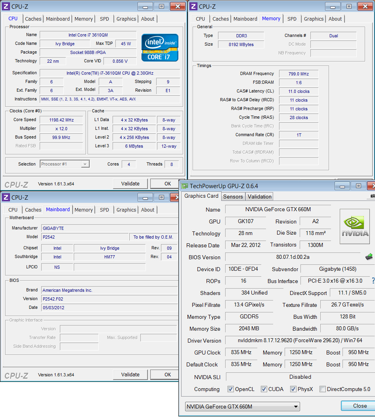375x420 pixels.
Task: Click the Channels # value Dual
Action: [333, 36]
